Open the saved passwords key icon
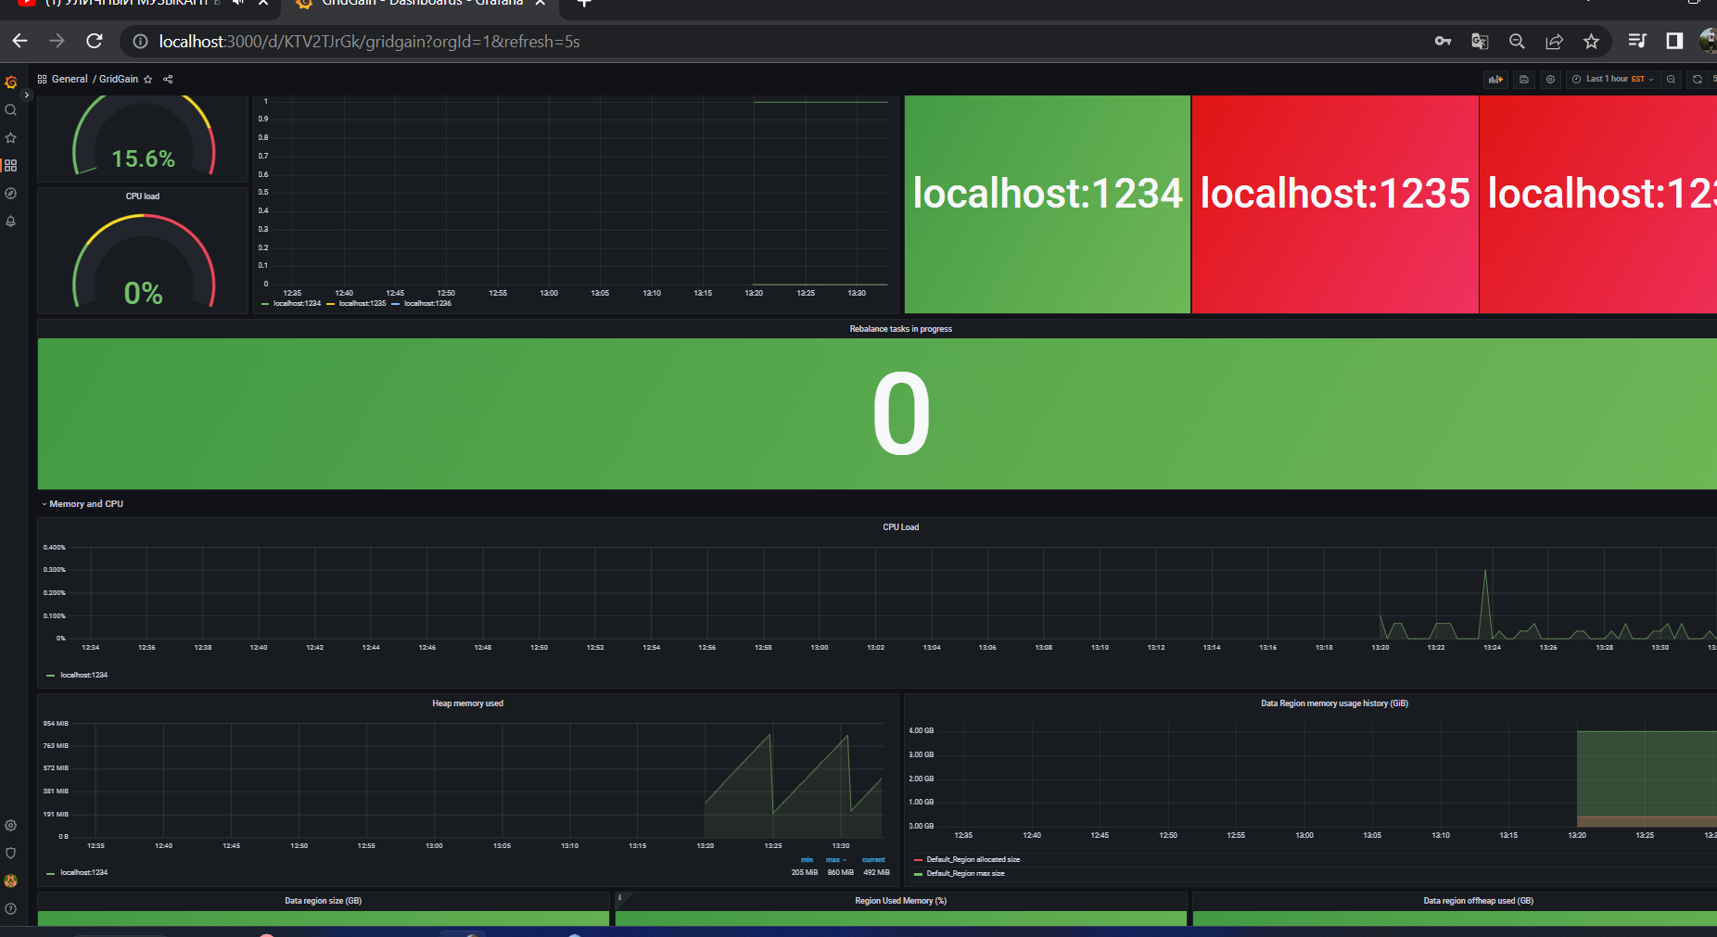1717x937 pixels. 1443,41
